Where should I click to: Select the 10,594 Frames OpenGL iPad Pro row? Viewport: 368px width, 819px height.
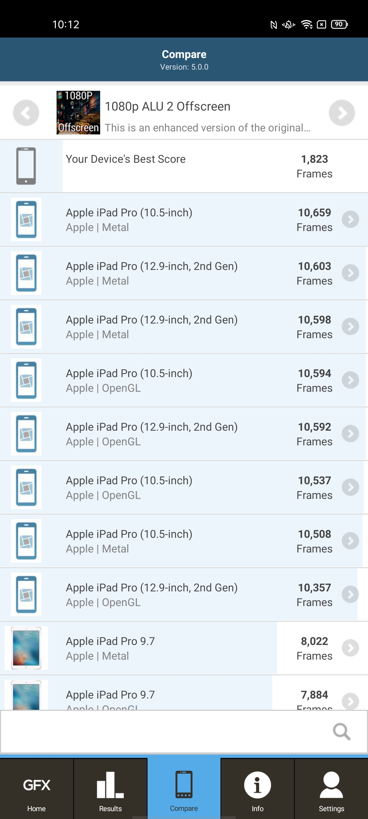pos(184,380)
